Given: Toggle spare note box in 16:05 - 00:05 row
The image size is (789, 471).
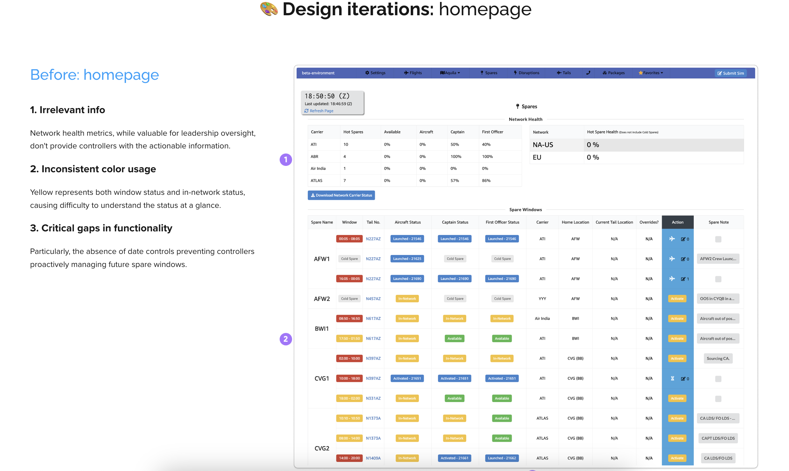Looking at the screenshot, I should coord(718,279).
